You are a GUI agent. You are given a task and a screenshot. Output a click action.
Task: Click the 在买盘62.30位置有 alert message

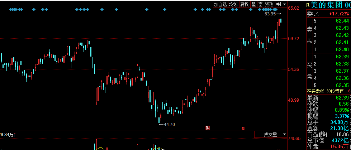(325, 91)
